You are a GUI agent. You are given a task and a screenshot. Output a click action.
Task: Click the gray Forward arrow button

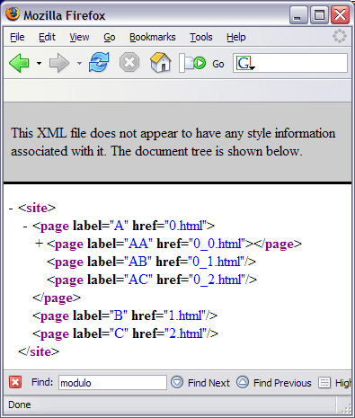coord(59,63)
